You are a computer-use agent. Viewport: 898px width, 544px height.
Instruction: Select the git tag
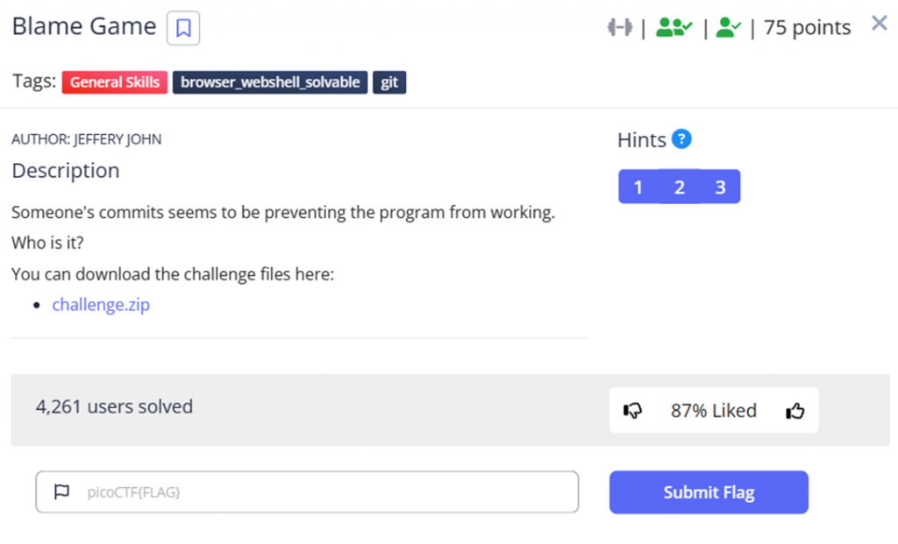pyautogui.click(x=389, y=82)
